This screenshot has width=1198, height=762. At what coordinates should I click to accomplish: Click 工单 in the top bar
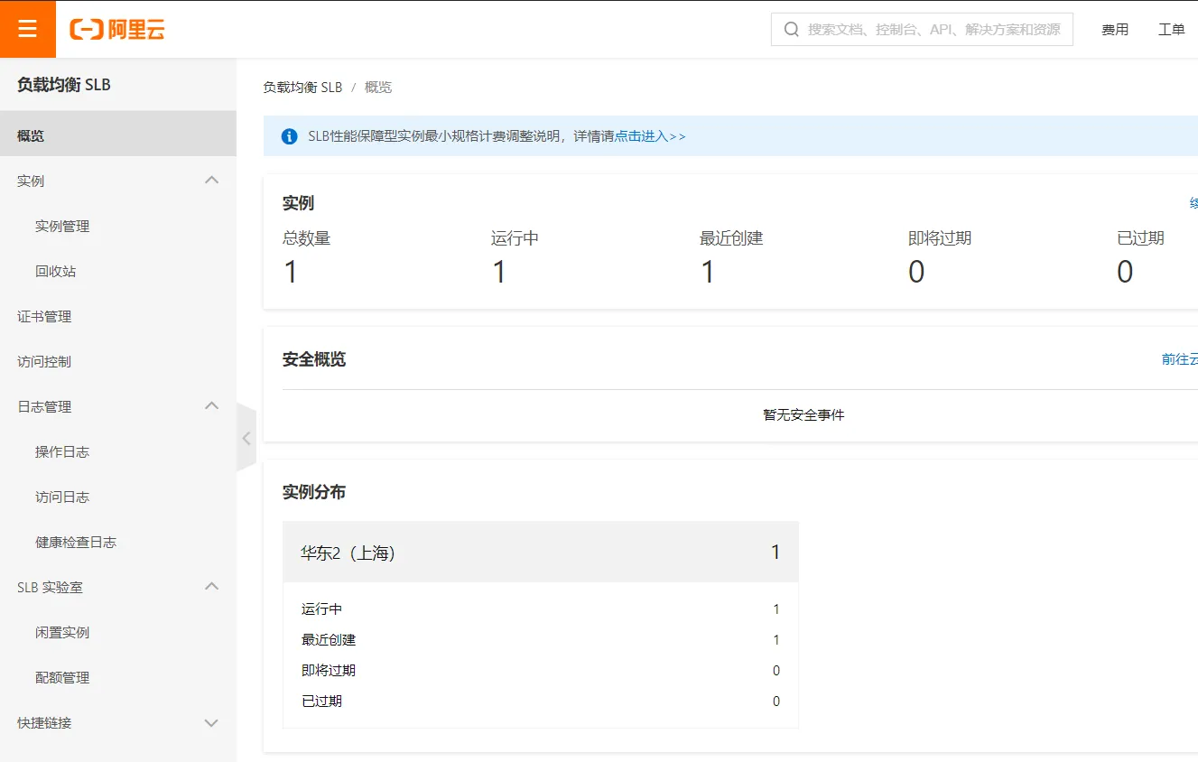(x=1172, y=30)
